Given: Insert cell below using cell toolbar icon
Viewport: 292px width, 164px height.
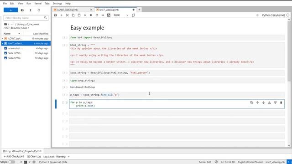Looking at the screenshot, I should click(275, 102).
